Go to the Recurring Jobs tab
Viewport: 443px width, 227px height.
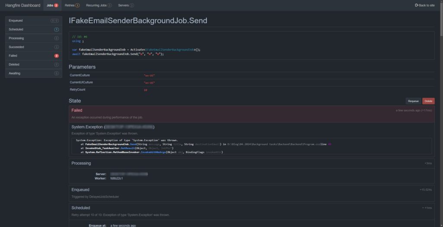[x=98, y=5]
